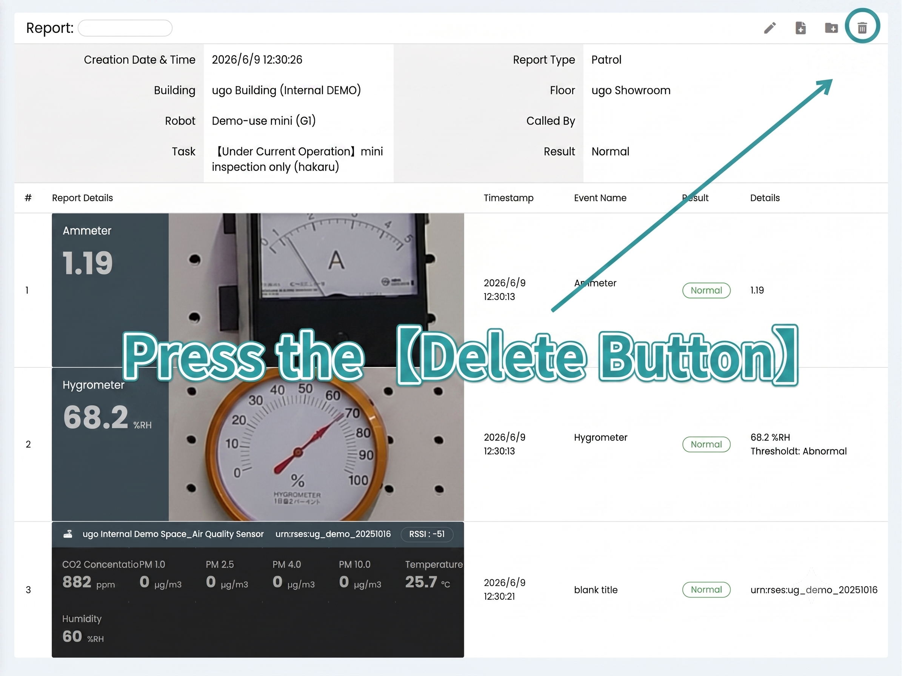Click the Thresholdt: Abnormal detail text

799,452
